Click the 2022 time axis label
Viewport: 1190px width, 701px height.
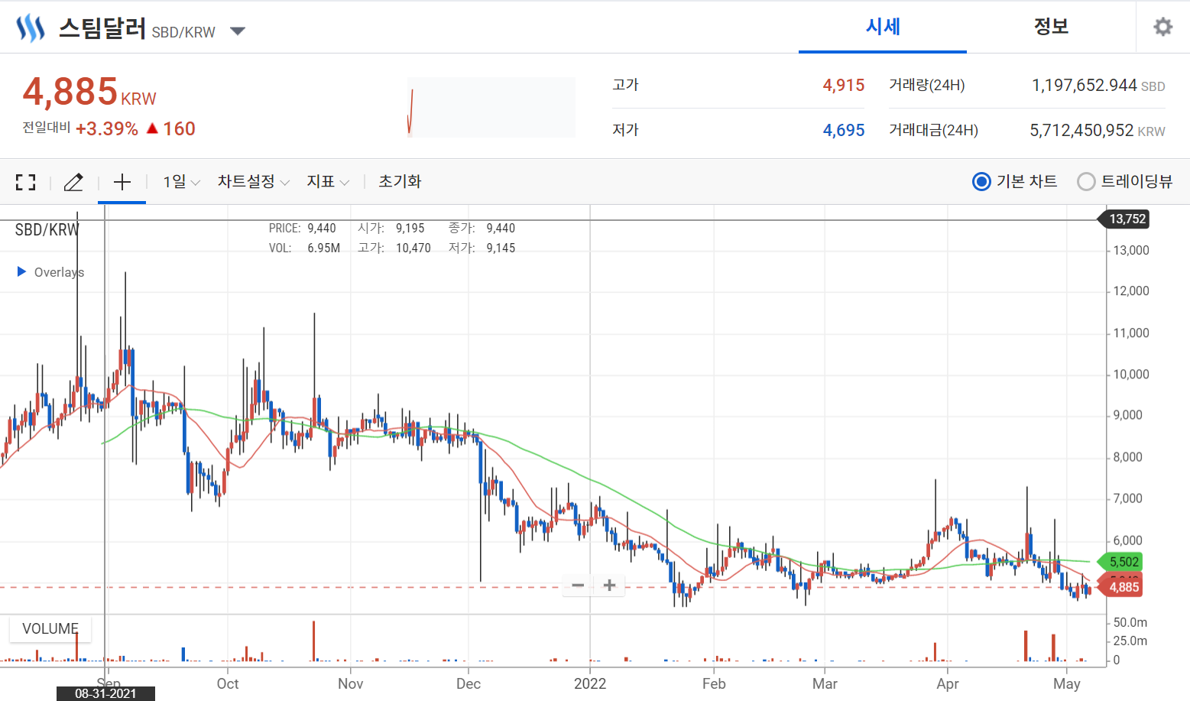pyautogui.click(x=590, y=683)
